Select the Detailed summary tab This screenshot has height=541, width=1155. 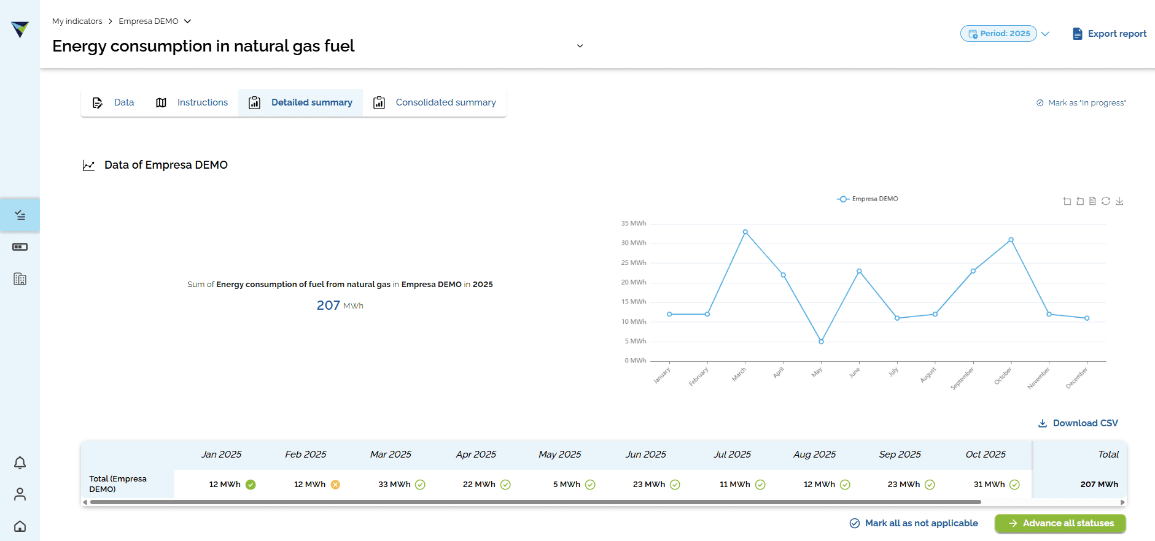click(300, 102)
